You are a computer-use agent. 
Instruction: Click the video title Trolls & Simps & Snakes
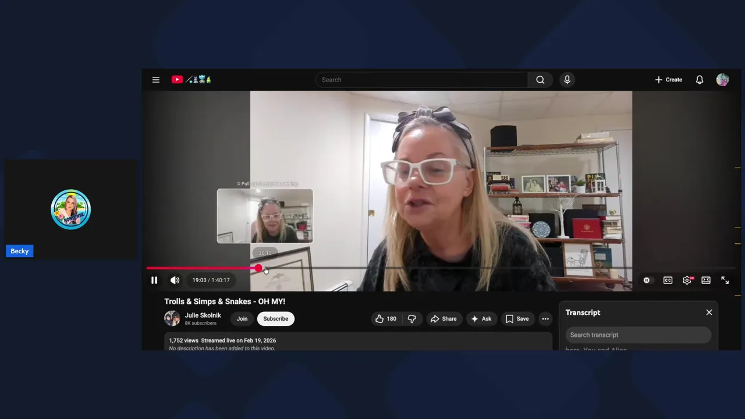point(225,301)
